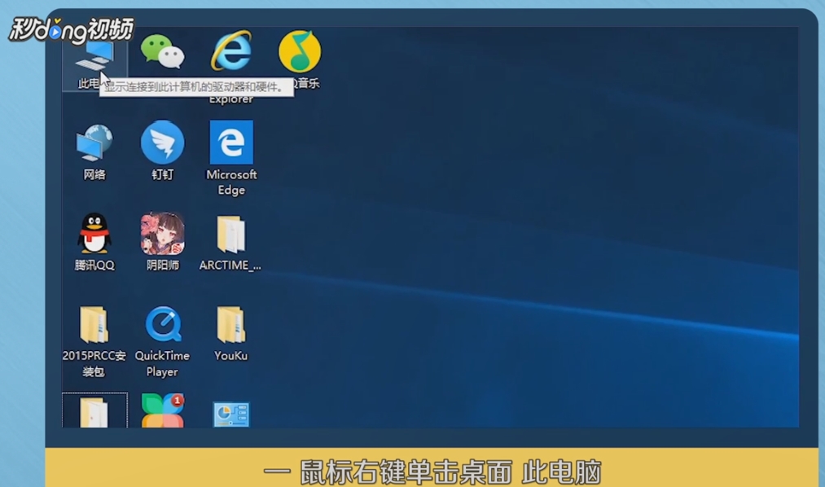Open the Microsoft Edge desktop icon
This screenshot has width=825, height=487.
(x=231, y=142)
